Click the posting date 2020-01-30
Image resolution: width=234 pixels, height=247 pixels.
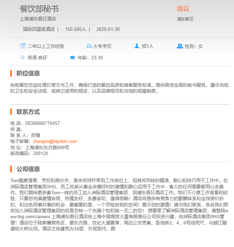coord(108,29)
